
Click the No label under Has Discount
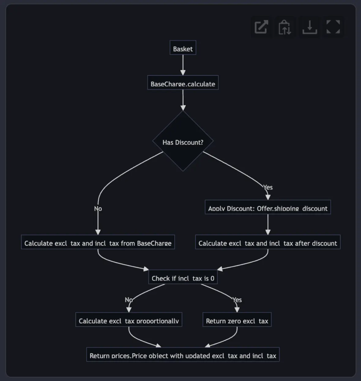coord(98,209)
